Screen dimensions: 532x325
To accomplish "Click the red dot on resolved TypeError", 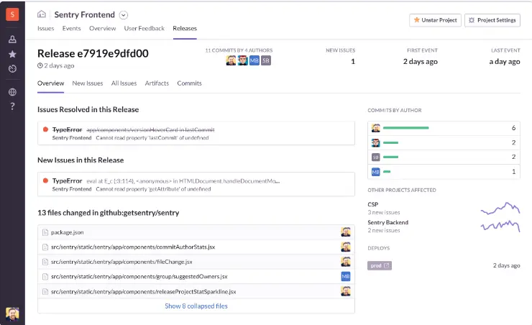I will tap(45, 129).
